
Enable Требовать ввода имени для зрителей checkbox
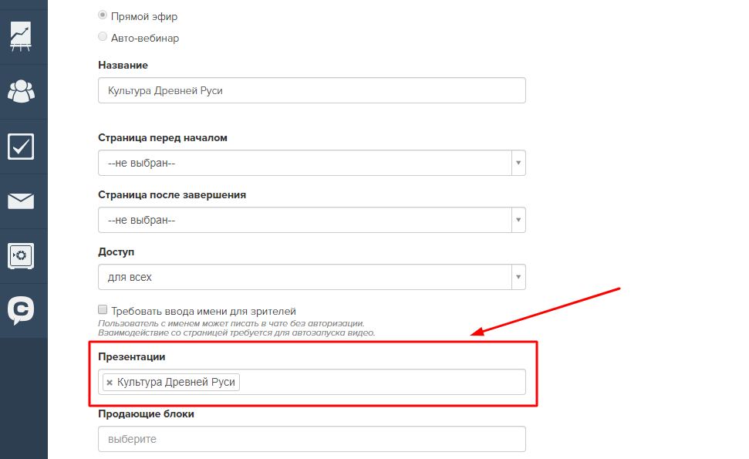pyautogui.click(x=103, y=309)
